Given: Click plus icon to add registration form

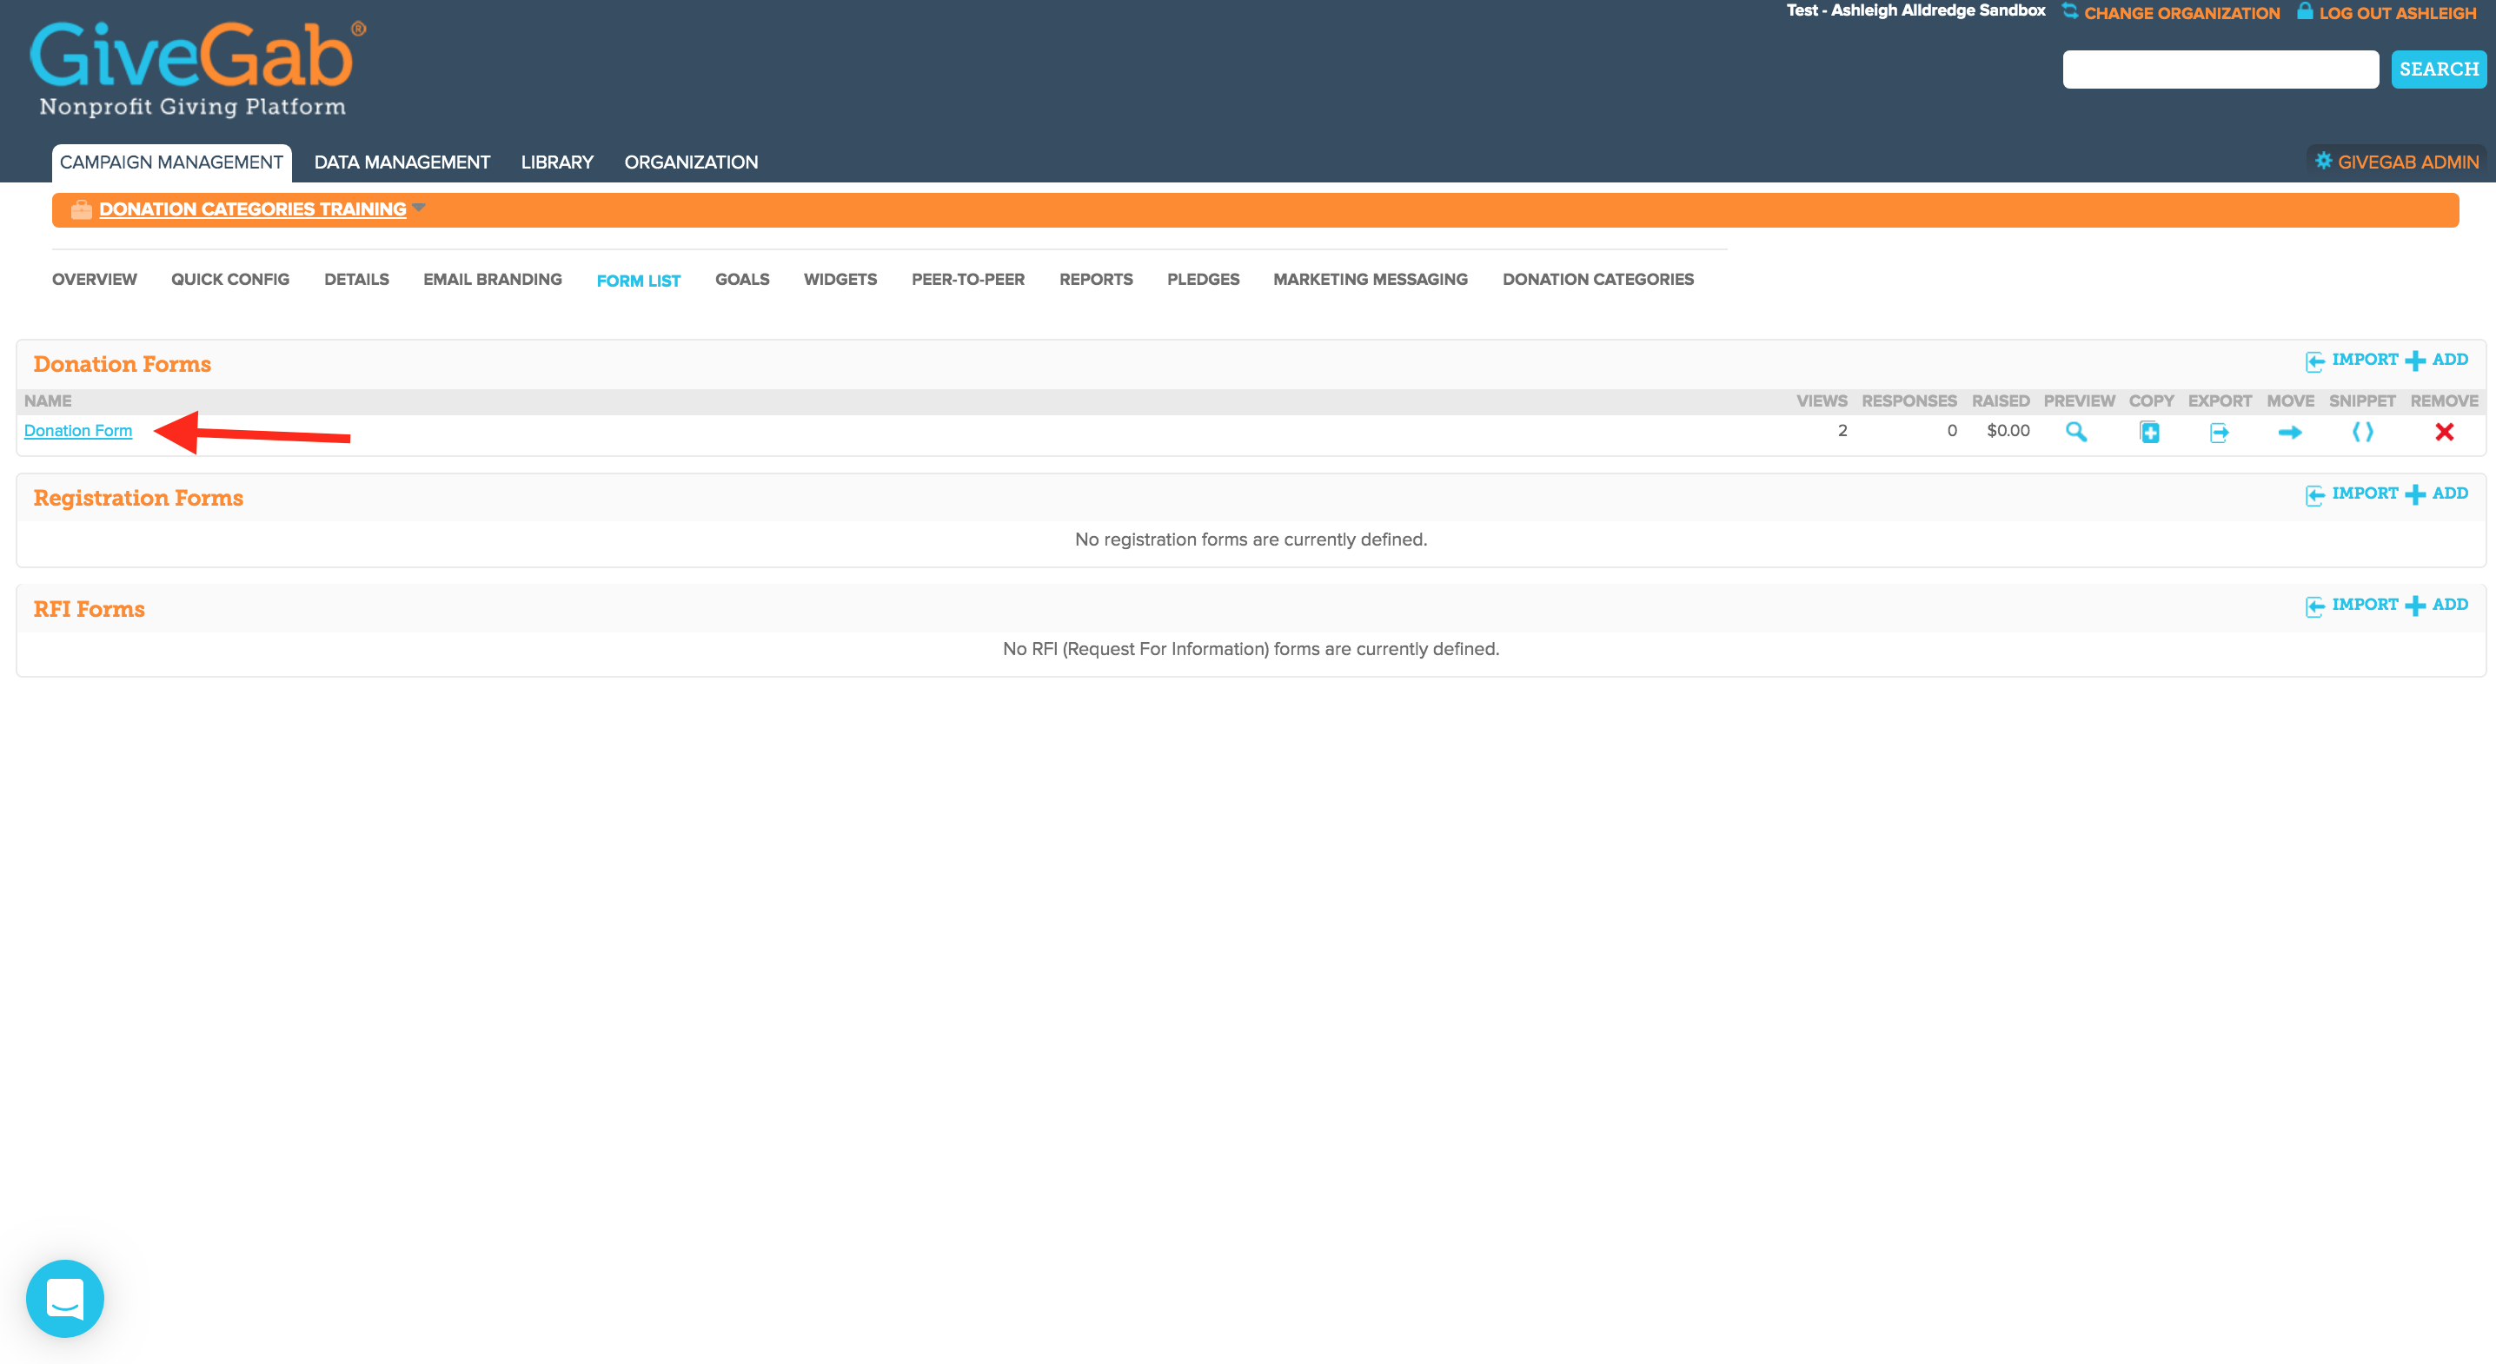Looking at the screenshot, I should pos(2414,494).
